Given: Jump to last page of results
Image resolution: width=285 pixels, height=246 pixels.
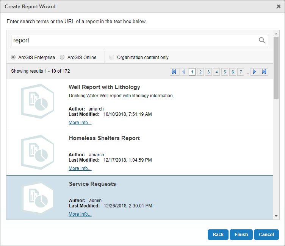Looking at the screenshot, I should 264,72.
